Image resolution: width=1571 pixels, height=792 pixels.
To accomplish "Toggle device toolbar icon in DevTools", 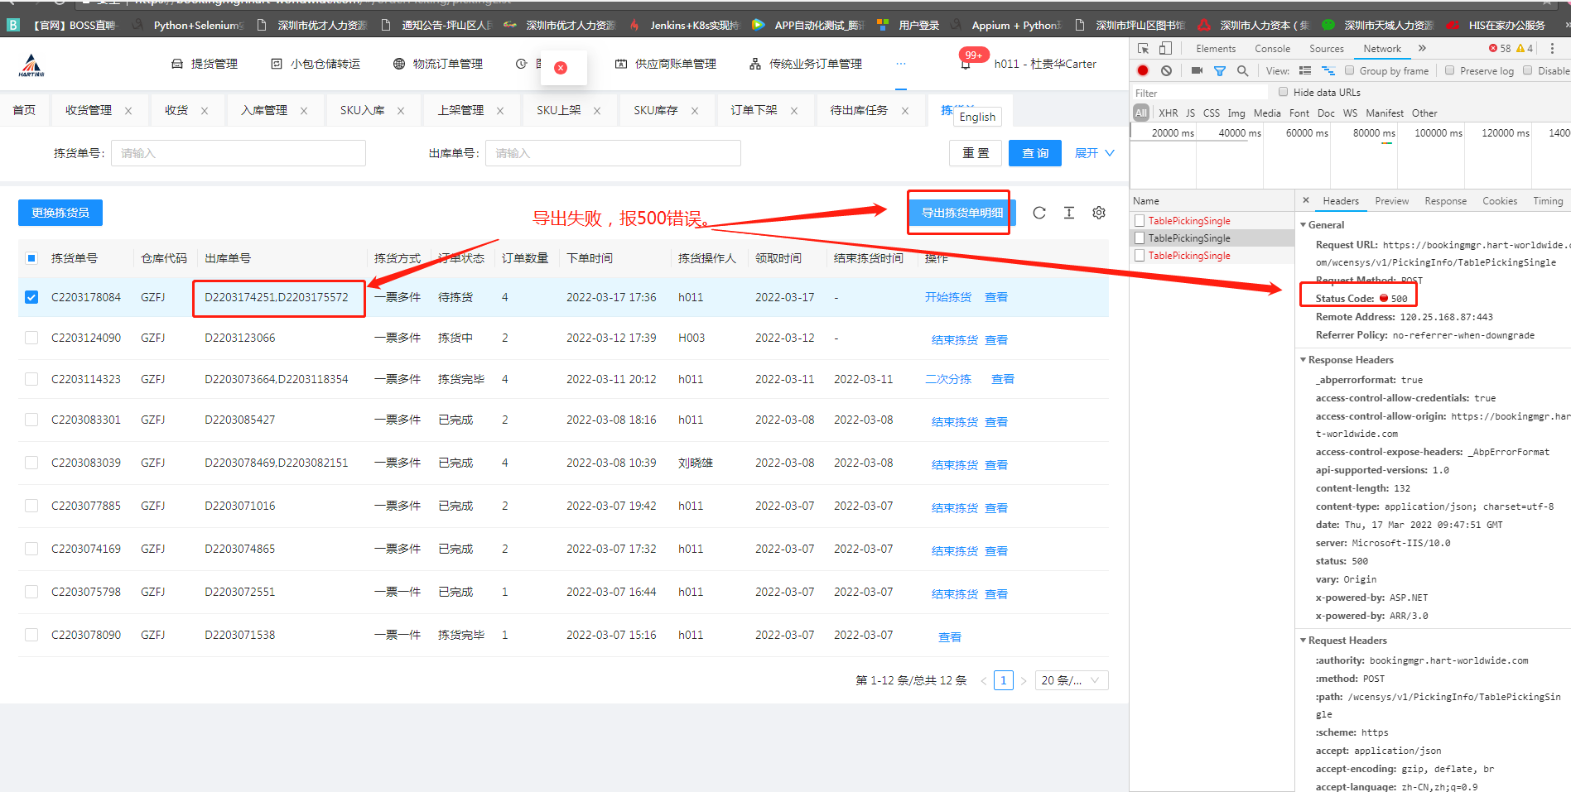I will tap(1165, 49).
